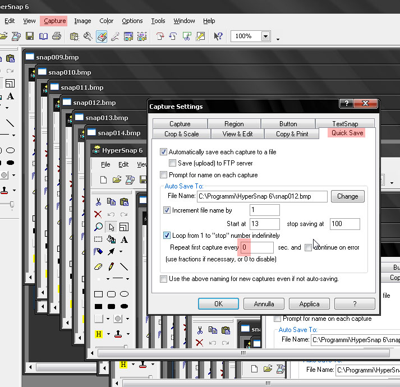This screenshot has width=400, height=387.
Task: Click the rotate left blue arrow icon
Action: tap(173, 36)
